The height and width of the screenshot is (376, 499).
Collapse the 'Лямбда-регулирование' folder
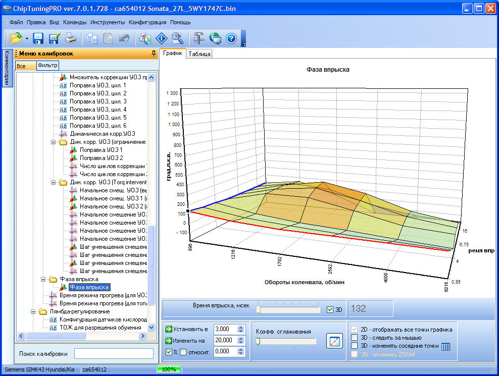click(x=33, y=311)
